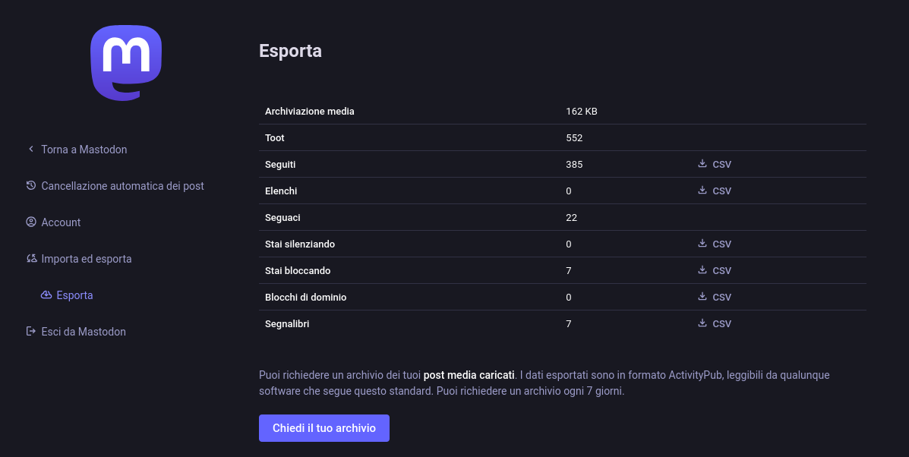Open Cancellazione automatica dei post page
This screenshot has width=909, height=457.
(x=122, y=186)
